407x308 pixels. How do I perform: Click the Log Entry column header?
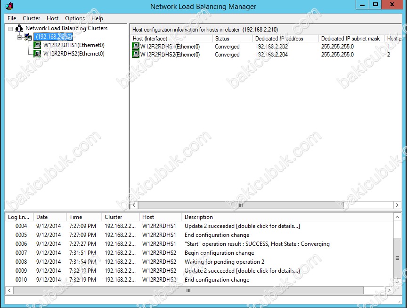pyautogui.click(x=19, y=217)
